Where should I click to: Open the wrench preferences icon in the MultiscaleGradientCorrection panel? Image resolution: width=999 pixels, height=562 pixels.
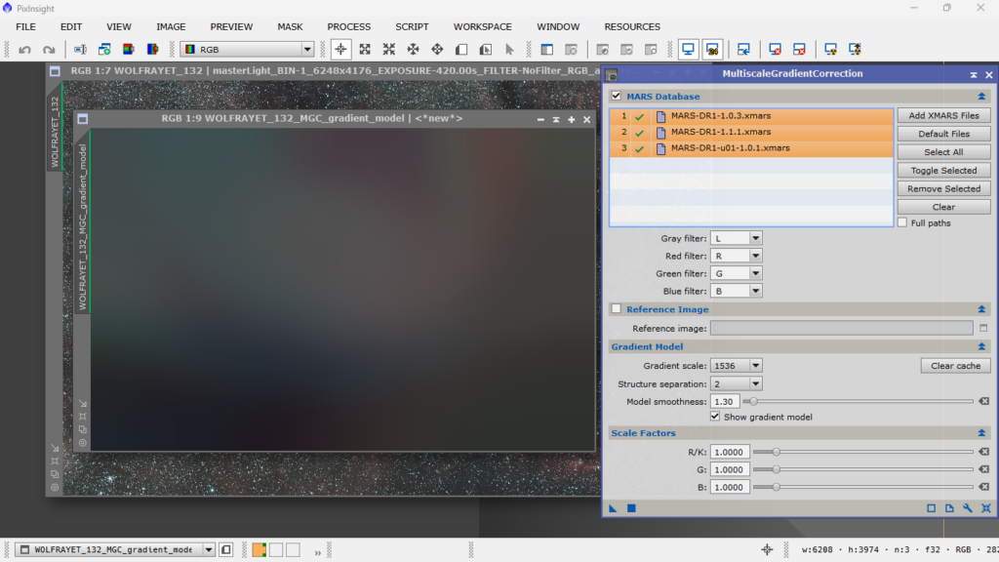click(x=968, y=507)
